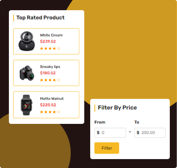This screenshot has width=177, height=168.
Task: Click the empty fifth star for Matte Walnut
Action: pos(58,112)
